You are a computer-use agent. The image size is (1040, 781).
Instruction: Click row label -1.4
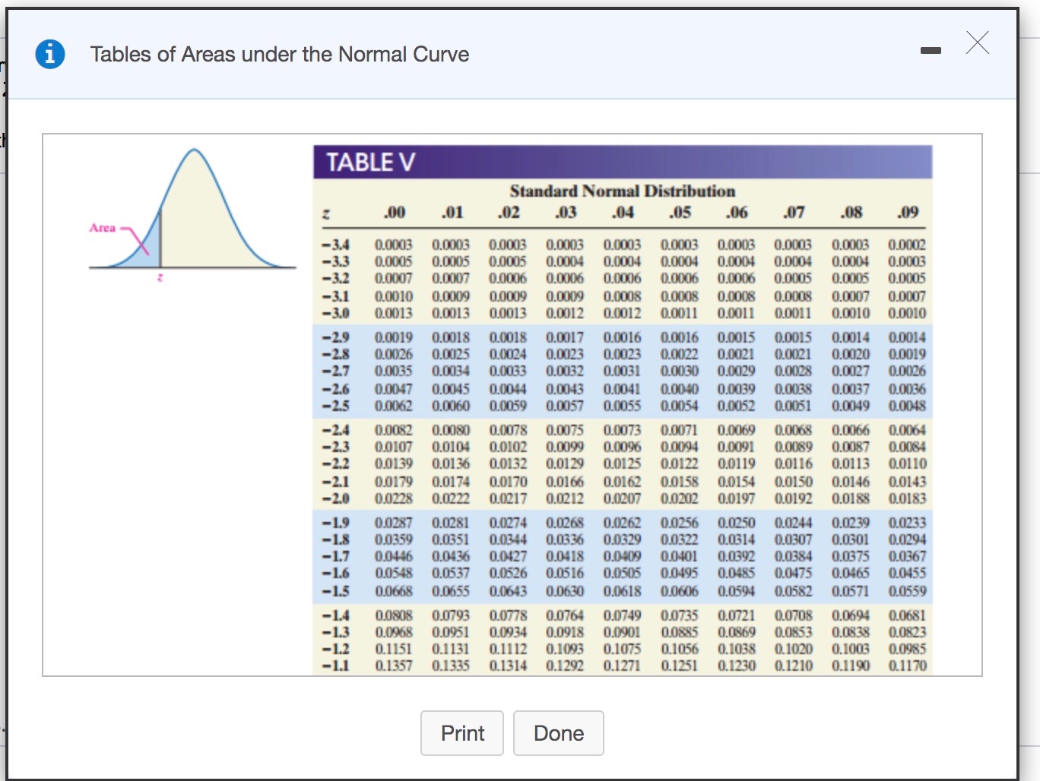pyautogui.click(x=335, y=615)
